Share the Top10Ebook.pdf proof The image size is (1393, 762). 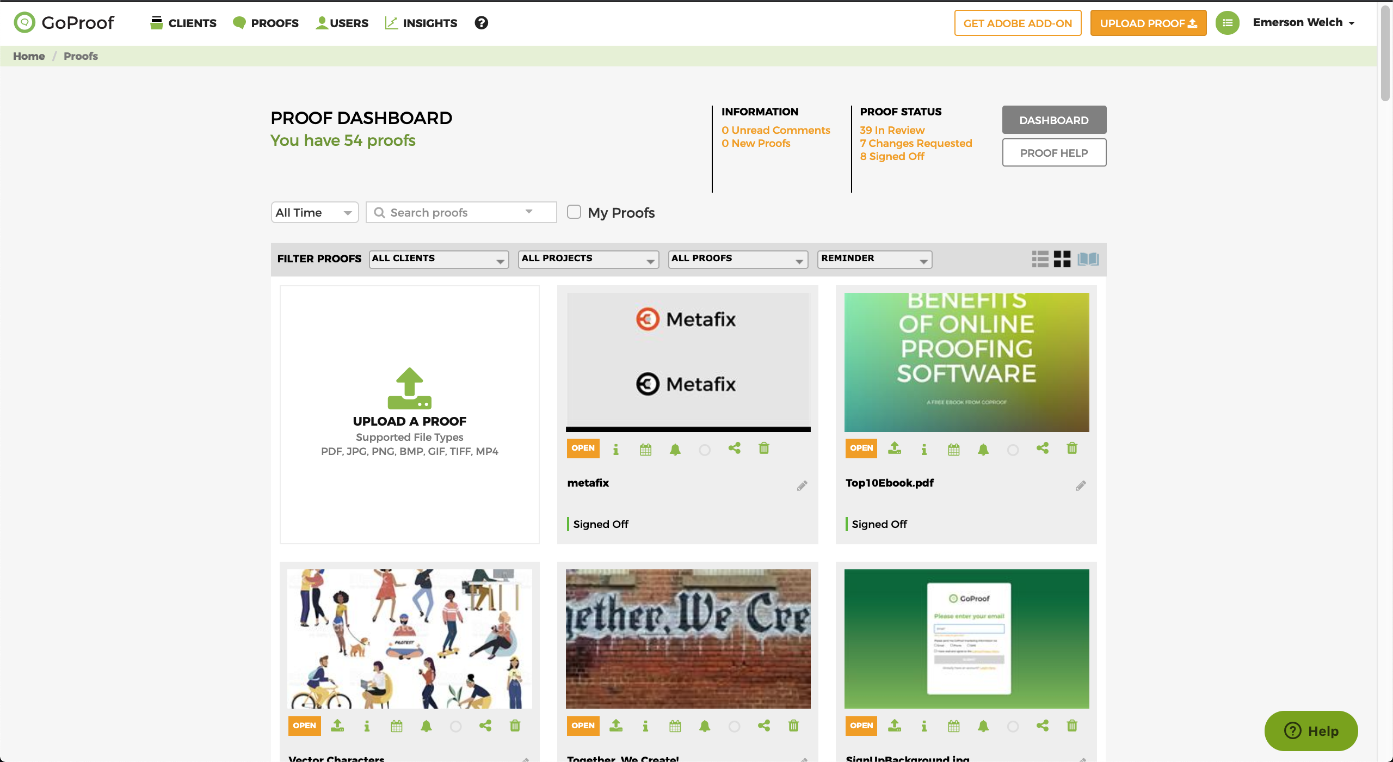[x=1042, y=448]
